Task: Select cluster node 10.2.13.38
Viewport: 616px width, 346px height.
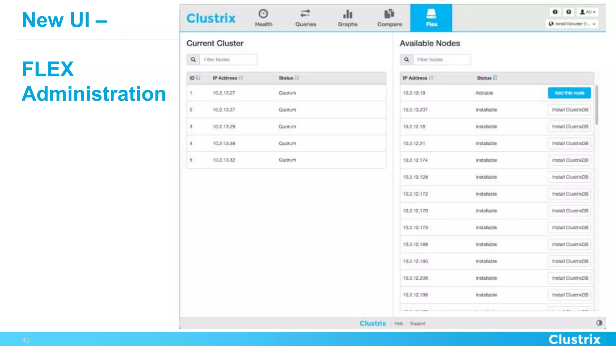Action: tap(286, 143)
